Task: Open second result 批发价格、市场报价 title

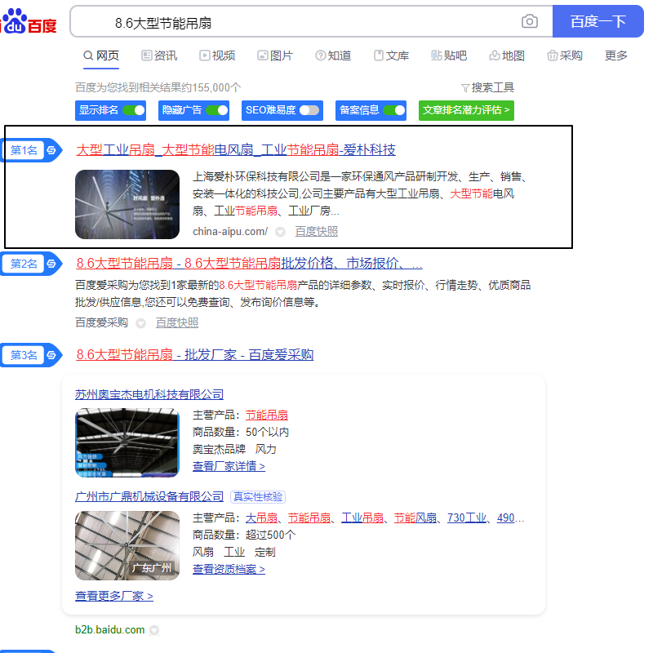Action: (249, 263)
